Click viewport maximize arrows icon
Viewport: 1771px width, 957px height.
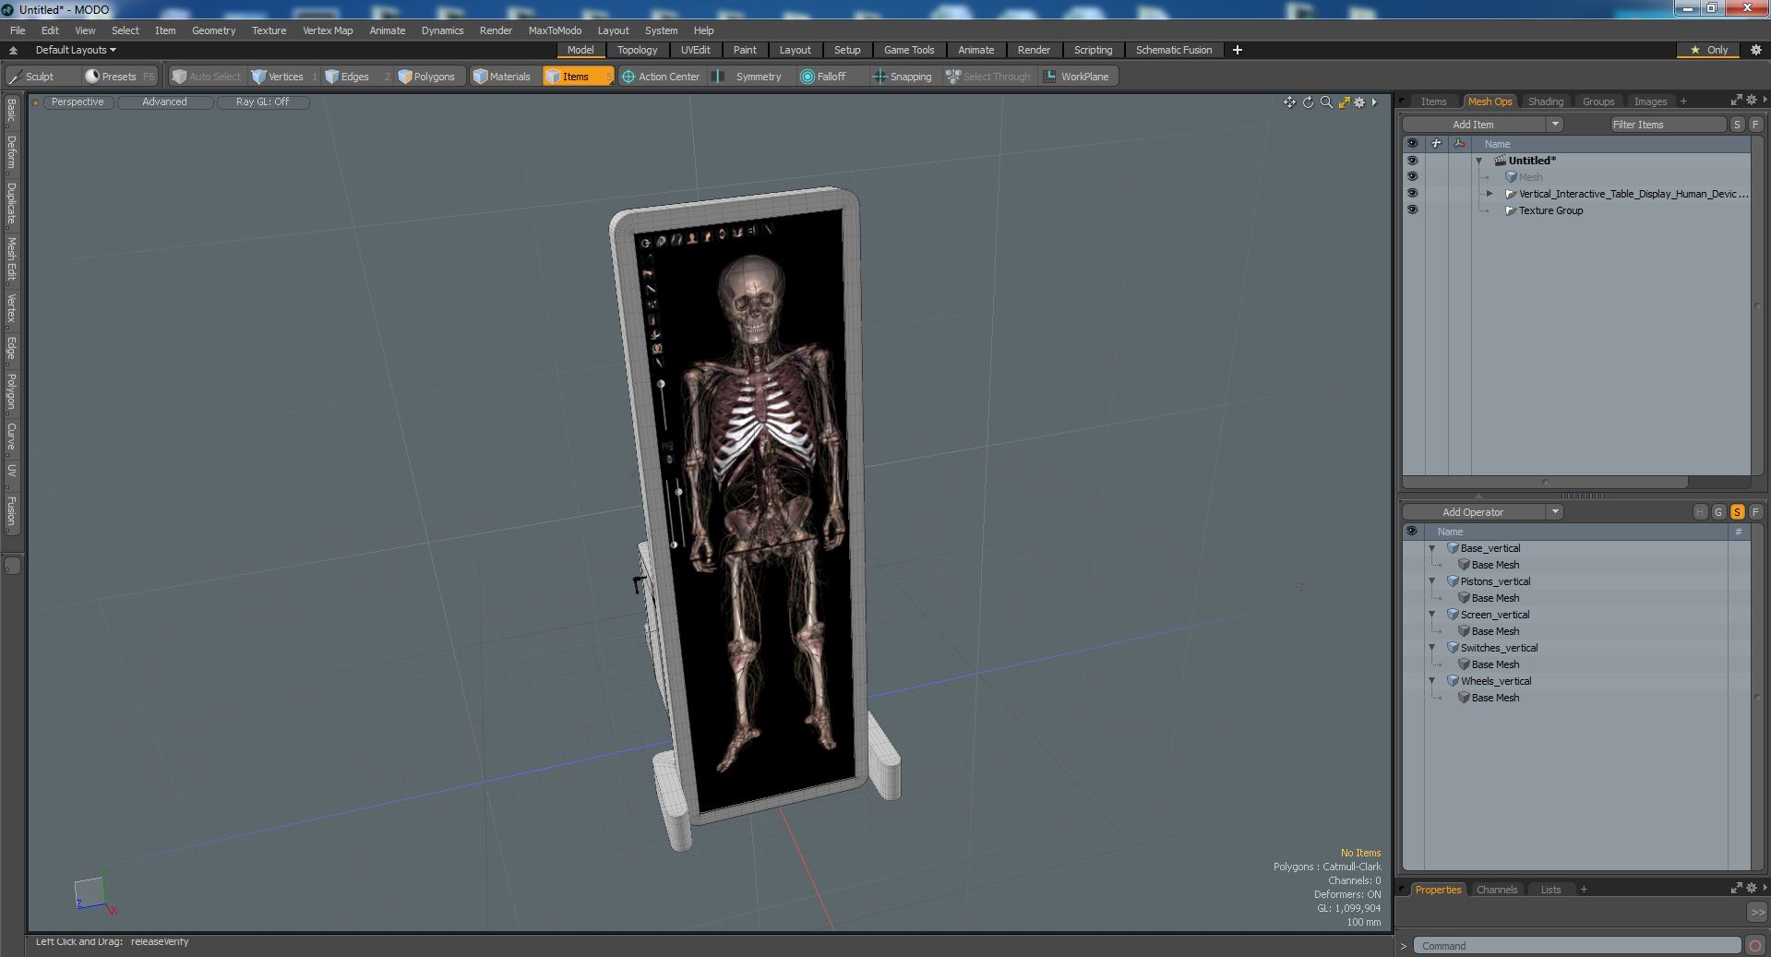tap(1344, 102)
